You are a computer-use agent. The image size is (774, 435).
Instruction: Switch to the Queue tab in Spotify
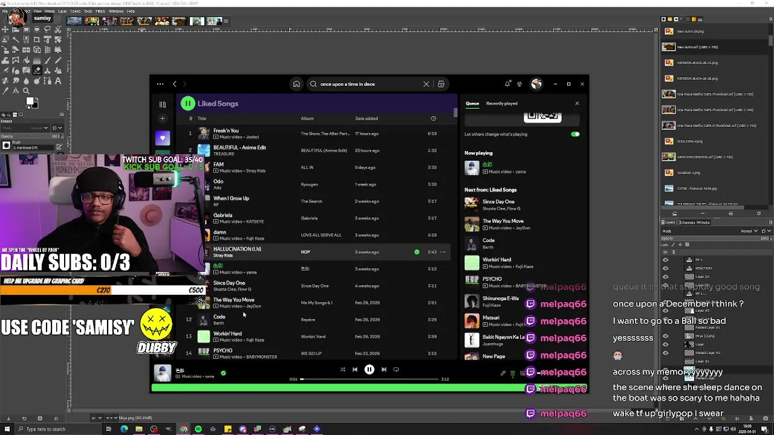[472, 103]
